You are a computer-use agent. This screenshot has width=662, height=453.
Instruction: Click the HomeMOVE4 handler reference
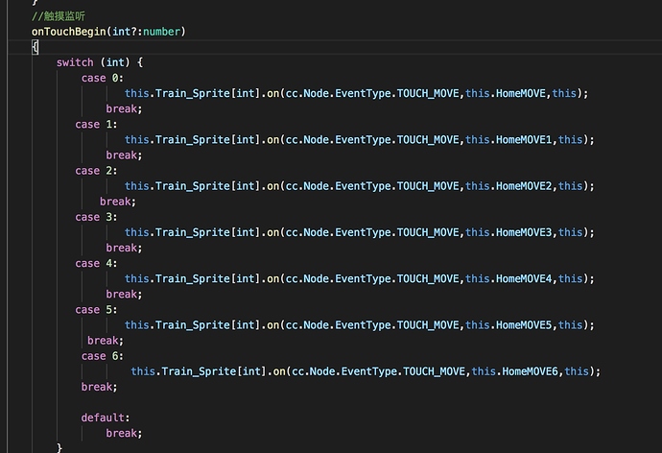click(524, 278)
